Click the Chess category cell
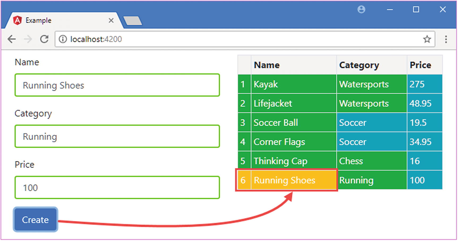458x241 pixels. [372, 161]
